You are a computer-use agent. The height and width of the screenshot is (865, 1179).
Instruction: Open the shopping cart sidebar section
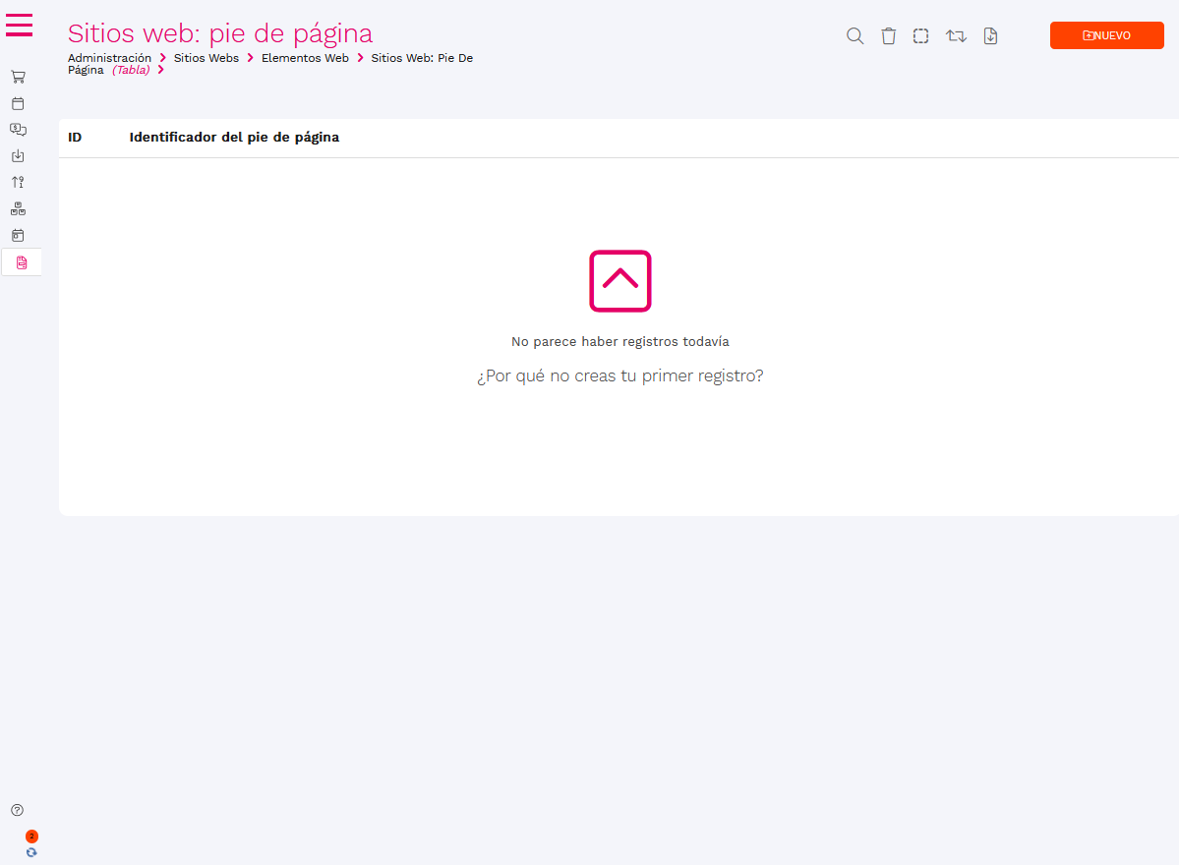[x=18, y=77]
